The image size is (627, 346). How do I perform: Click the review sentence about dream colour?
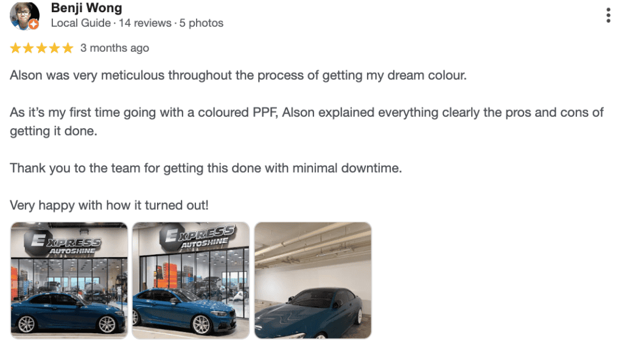point(239,75)
